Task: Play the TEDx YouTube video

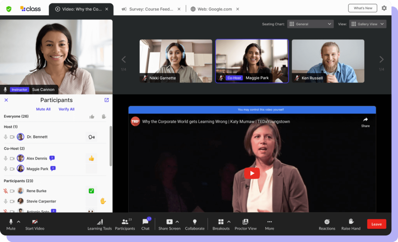Action: (252, 173)
